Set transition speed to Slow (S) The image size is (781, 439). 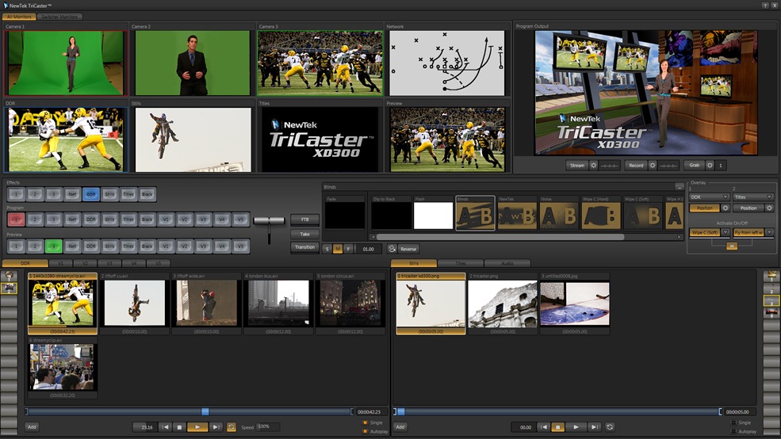(327, 249)
